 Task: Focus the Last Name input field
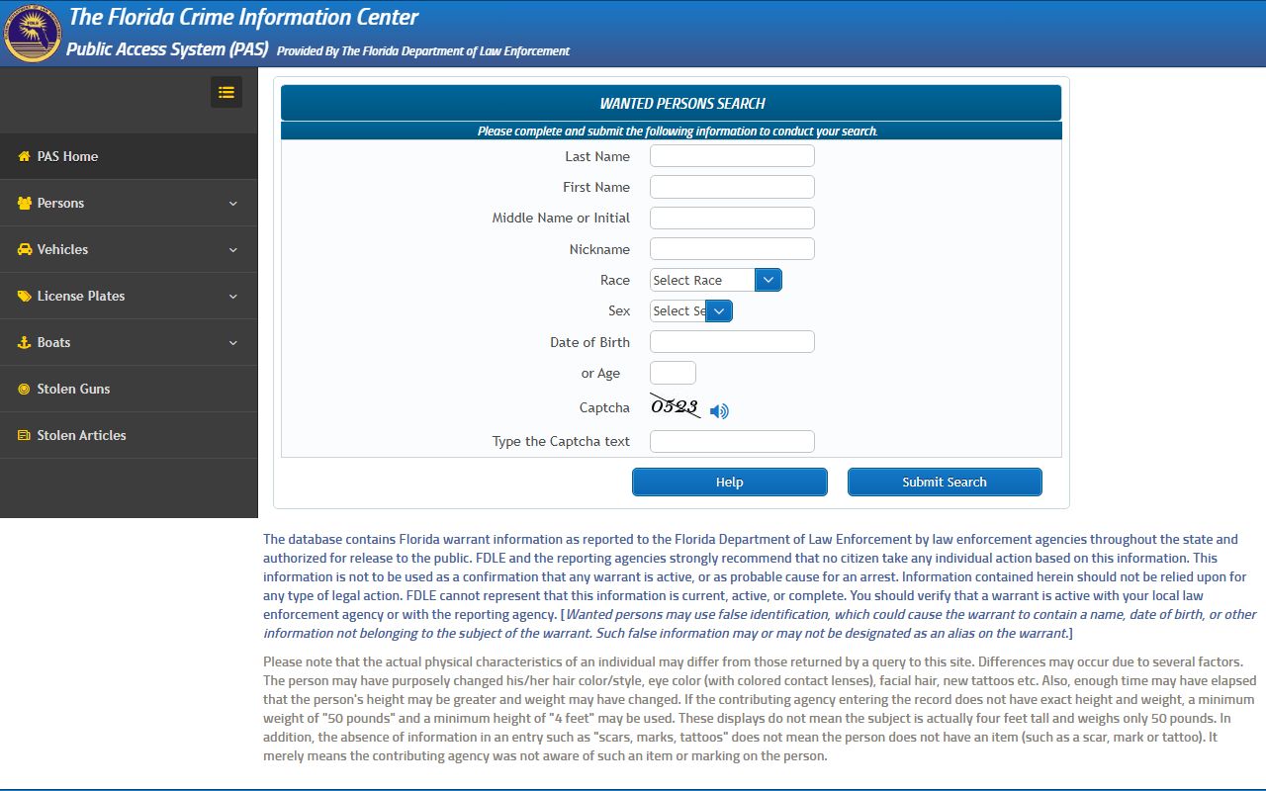click(x=732, y=156)
